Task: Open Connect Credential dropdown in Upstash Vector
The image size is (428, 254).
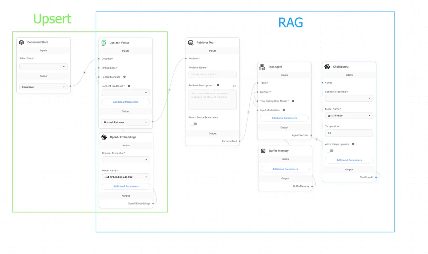Action: tap(126, 93)
